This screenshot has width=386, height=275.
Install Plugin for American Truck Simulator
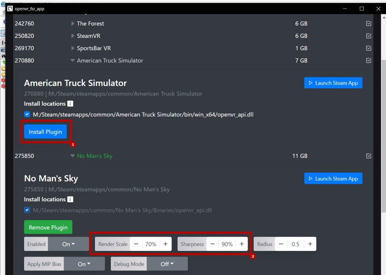pos(45,132)
